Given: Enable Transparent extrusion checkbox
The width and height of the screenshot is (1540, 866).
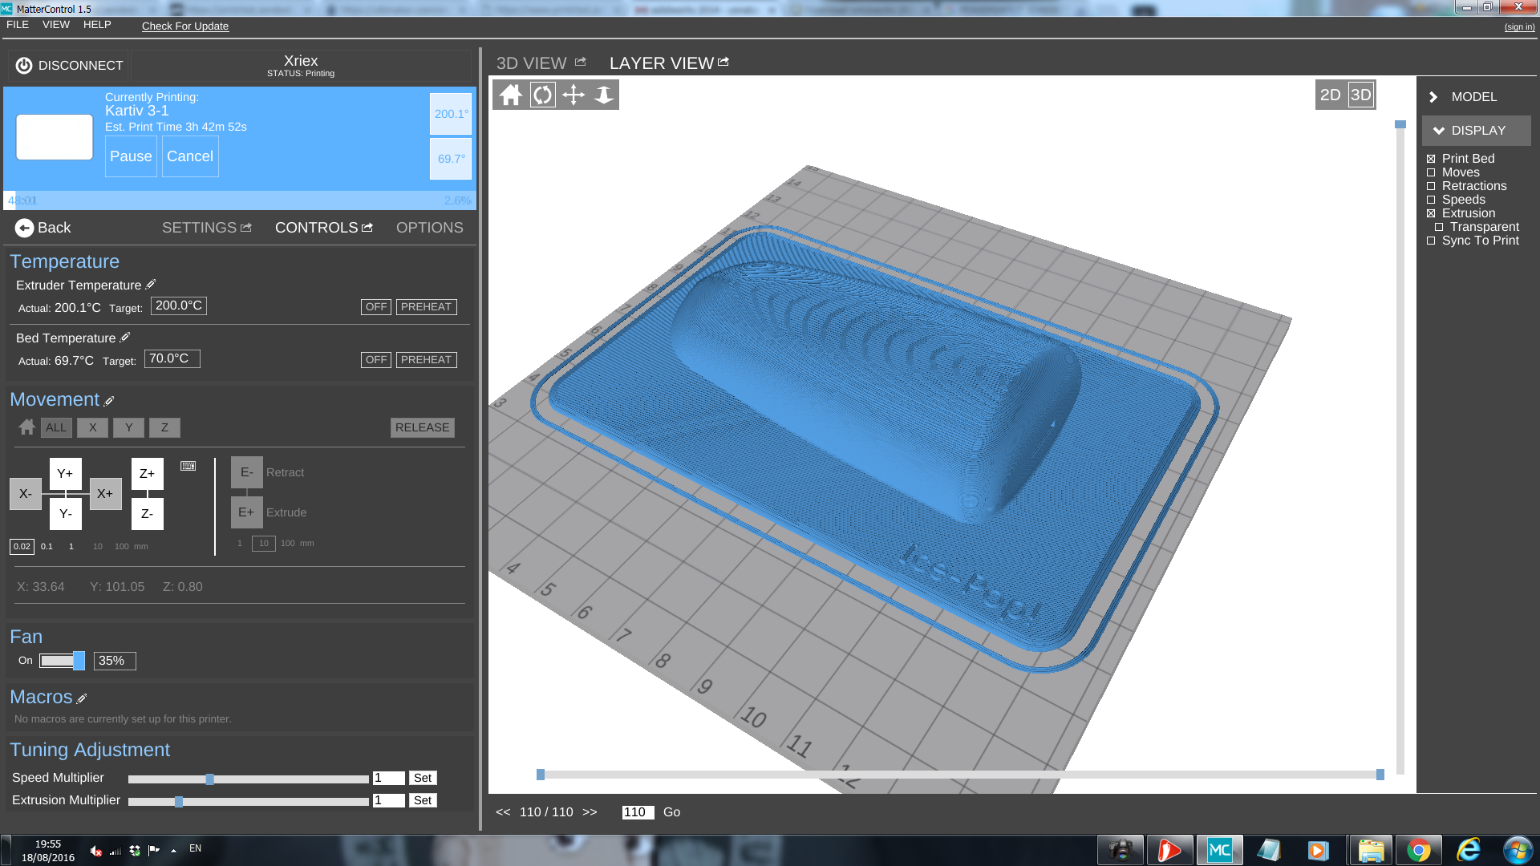Looking at the screenshot, I should pos(1439,227).
